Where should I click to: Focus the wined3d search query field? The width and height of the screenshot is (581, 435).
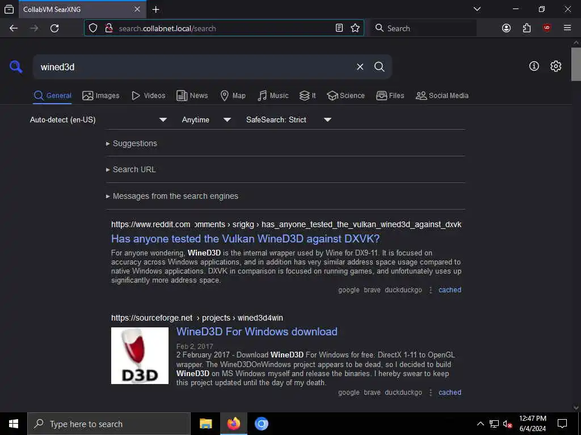pyautogui.click(x=193, y=67)
